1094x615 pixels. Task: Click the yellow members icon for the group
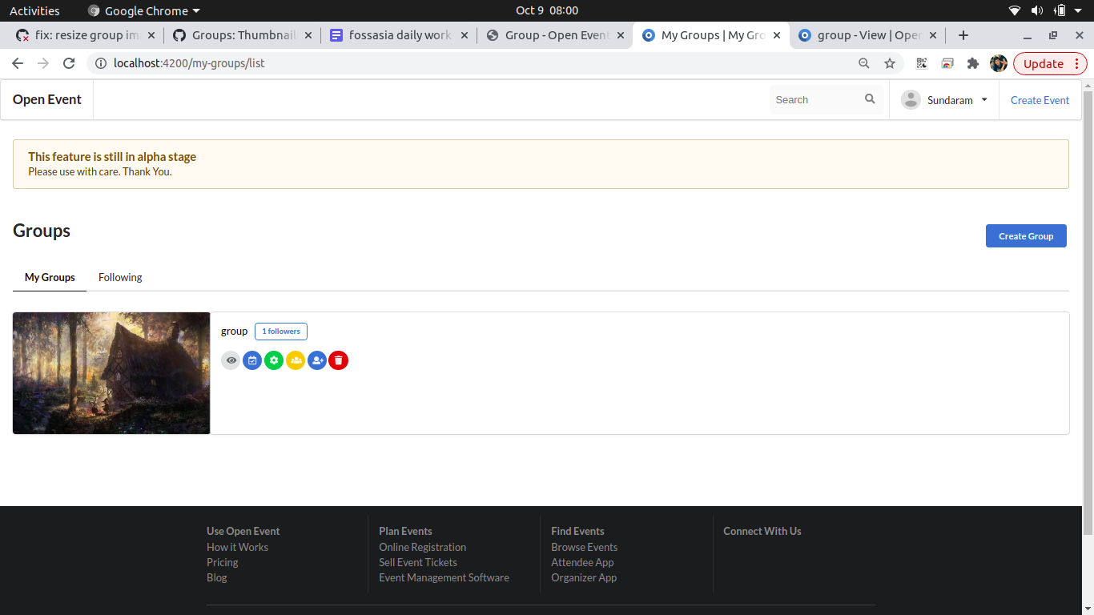coord(296,360)
